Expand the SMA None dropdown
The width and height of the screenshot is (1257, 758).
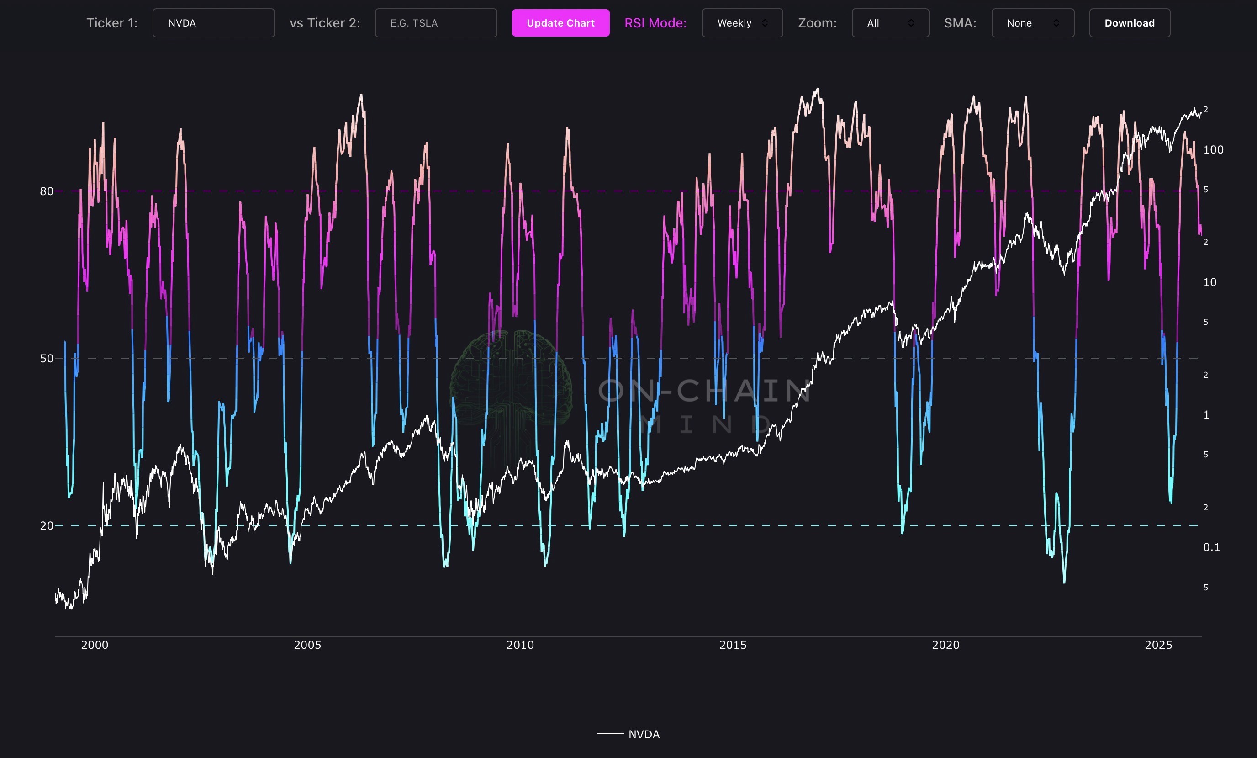[x=1032, y=23]
